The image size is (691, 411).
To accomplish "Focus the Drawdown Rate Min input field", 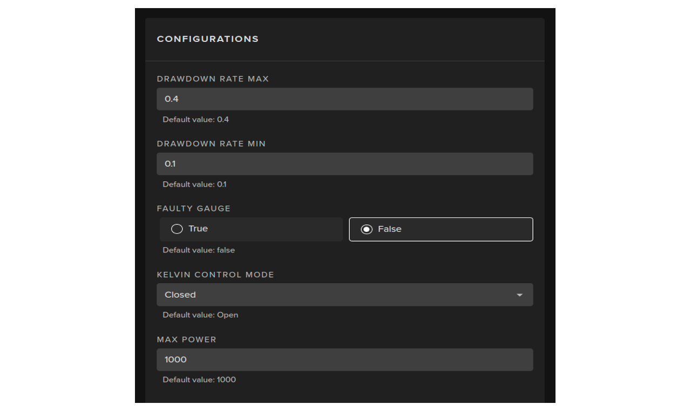I will point(344,164).
